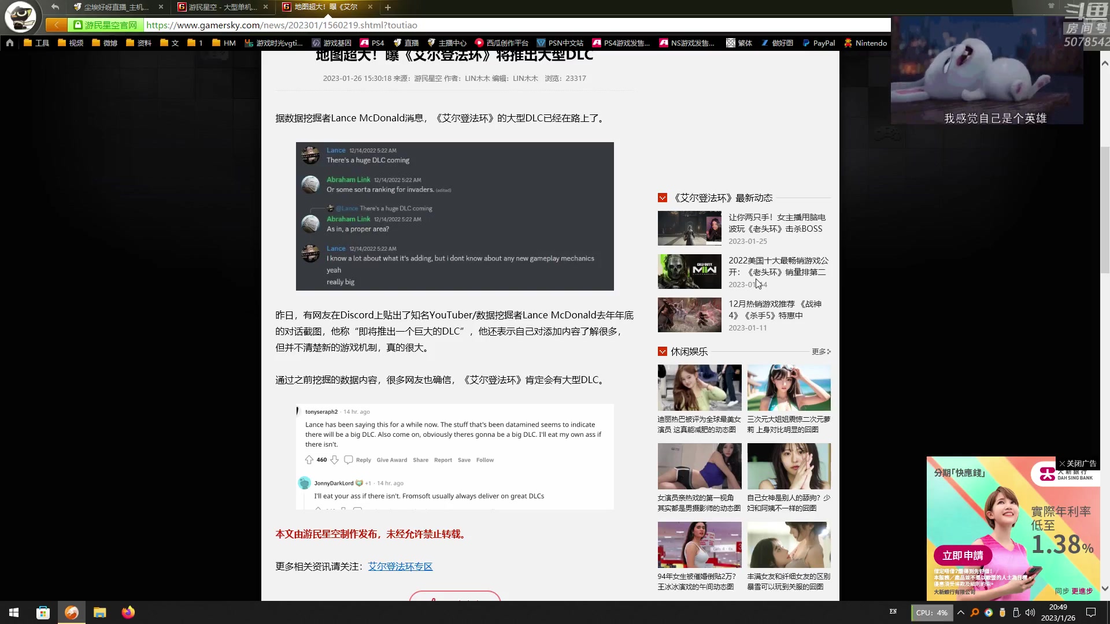Click the EN input language indicator
1110x624 pixels.
[x=893, y=612]
